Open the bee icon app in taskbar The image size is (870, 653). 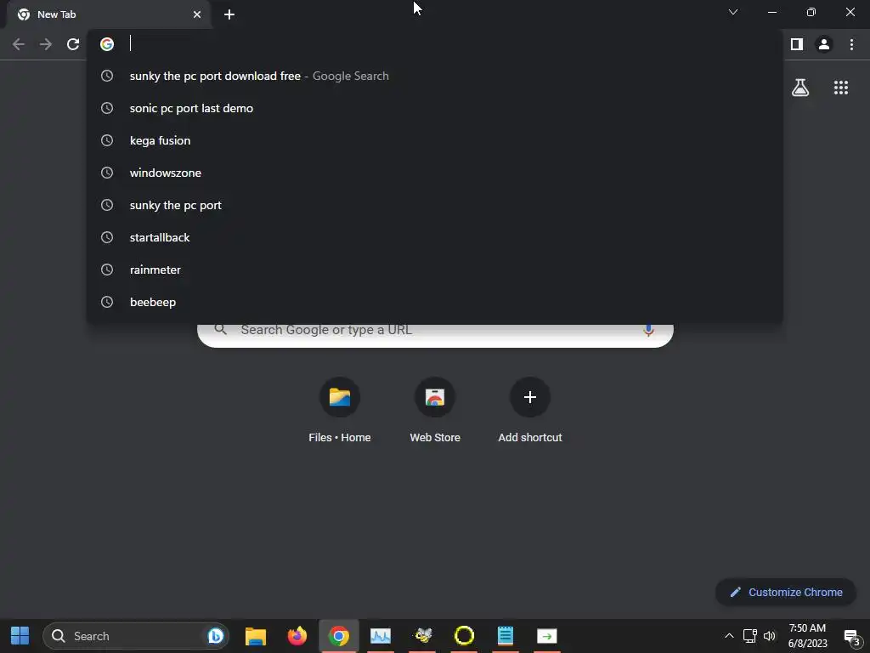pos(423,636)
